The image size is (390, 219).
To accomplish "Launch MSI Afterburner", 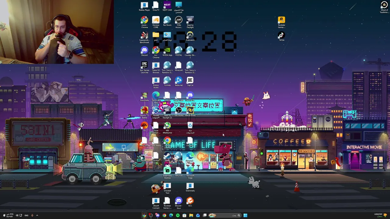I will click(x=167, y=128).
